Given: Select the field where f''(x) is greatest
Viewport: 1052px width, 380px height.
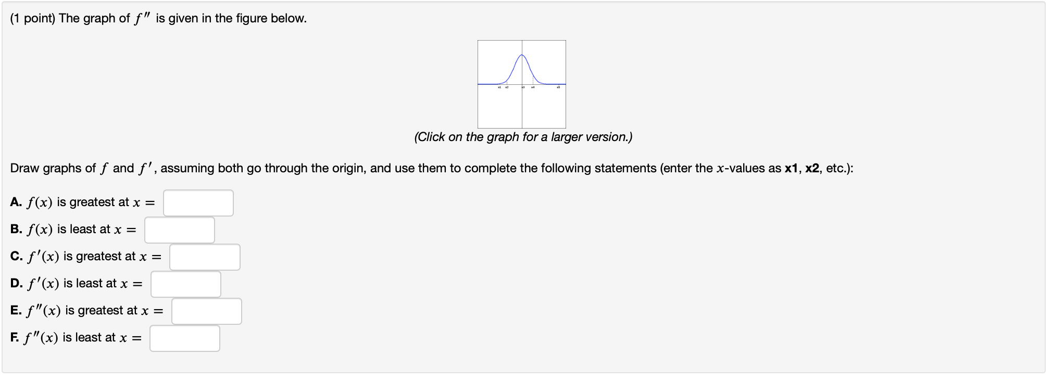Looking at the screenshot, I should point(206,311).
